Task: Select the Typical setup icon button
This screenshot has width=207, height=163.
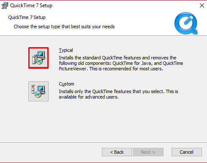Action: click(38, 58)
